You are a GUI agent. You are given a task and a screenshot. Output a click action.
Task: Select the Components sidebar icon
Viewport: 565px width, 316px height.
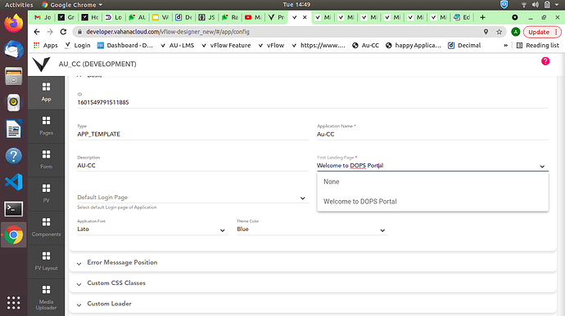click(x=46, y=227)
